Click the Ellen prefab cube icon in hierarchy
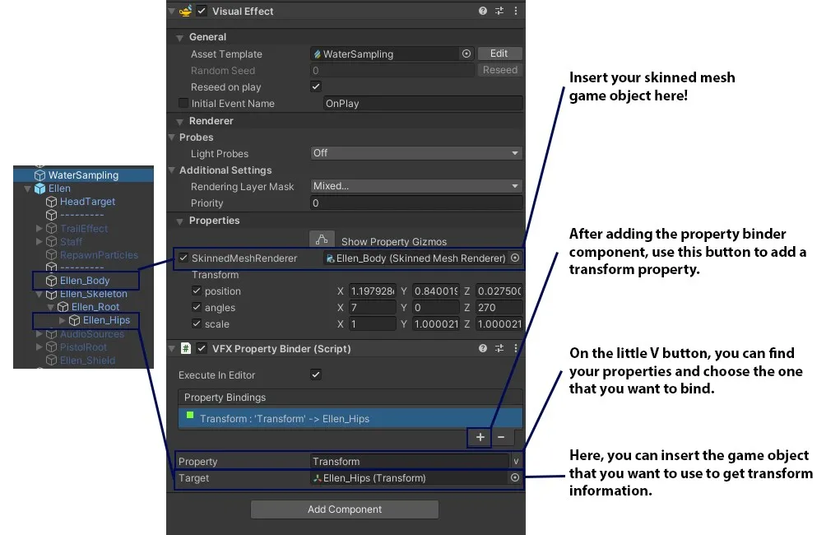840x535 pixels. pos(40,188)
